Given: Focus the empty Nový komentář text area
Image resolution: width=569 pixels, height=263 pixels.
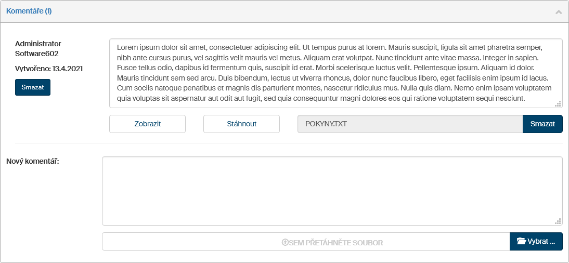Looking at the screenshot, I should coord(332,191).
